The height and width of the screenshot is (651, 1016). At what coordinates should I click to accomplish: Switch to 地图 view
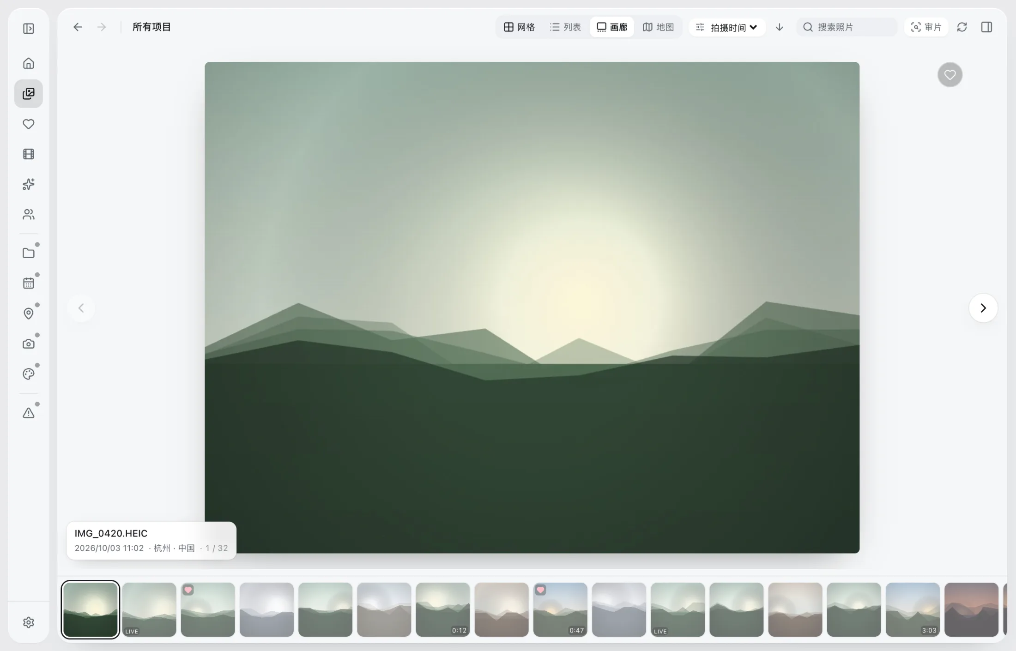pos(659,27)
